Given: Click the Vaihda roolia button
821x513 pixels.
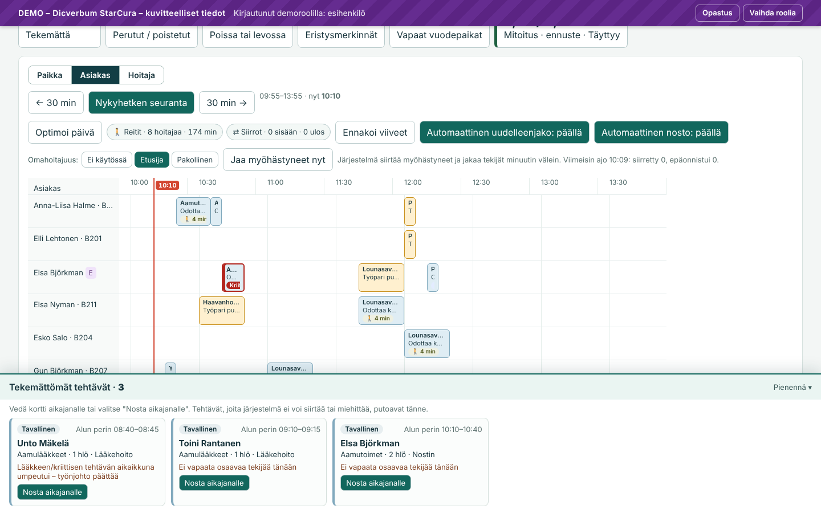Looking at the screenshot, I should click(773, 13).
